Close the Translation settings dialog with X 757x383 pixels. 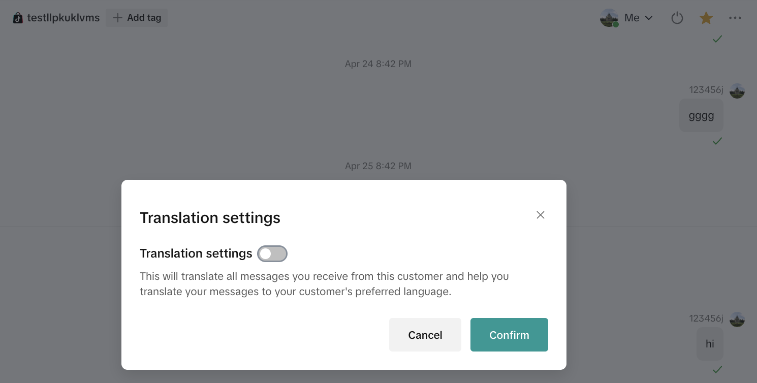coord(540,215)
